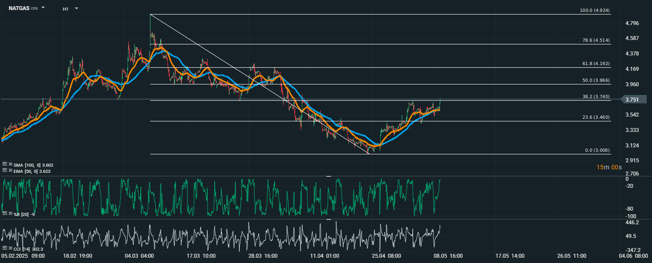This screenshot has height=263, width=652.
Task: Select the 38.2 (3.740) Fibonacci level label
Action: tap(596, 97)
